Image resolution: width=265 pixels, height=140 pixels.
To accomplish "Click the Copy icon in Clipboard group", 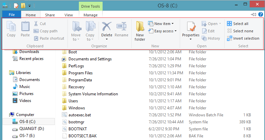I will click(11, 27).
